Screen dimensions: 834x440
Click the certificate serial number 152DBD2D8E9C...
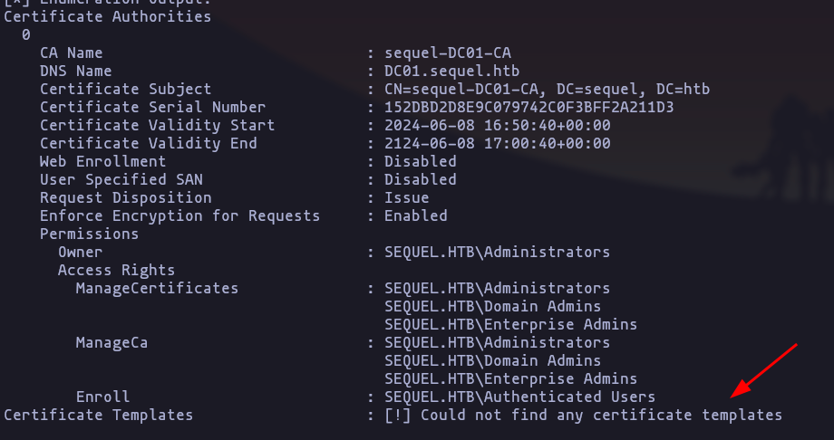pos(529,108)
